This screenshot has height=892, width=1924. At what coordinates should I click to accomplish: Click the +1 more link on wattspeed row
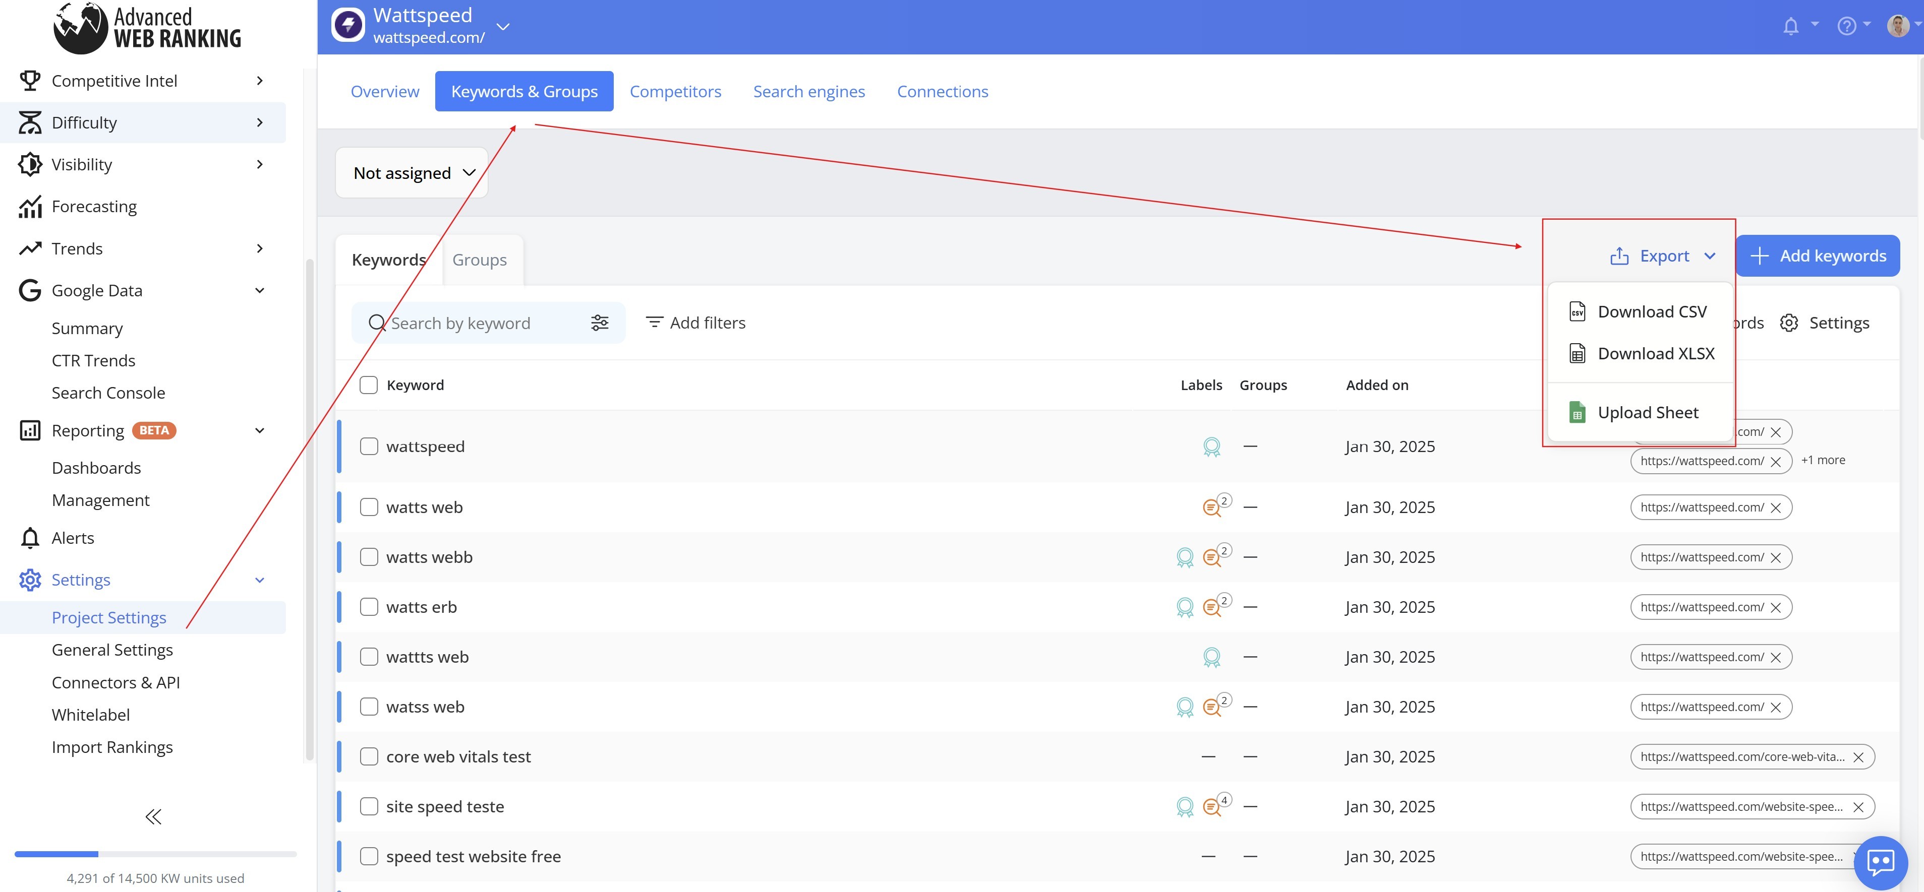pyautogui.click(x=1823, y=461)
